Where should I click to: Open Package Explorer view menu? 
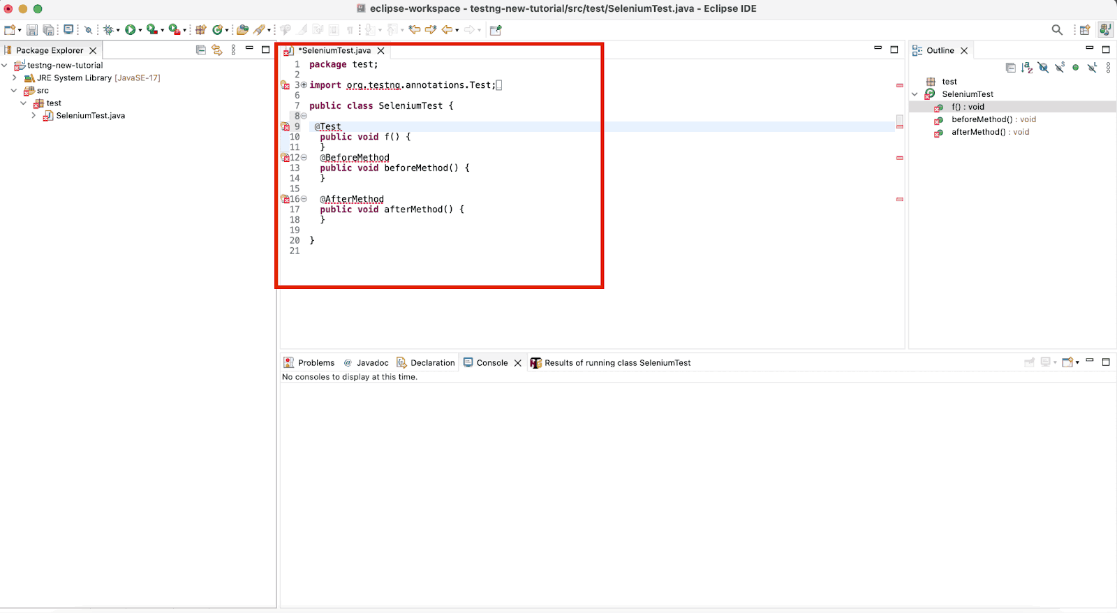233,50
